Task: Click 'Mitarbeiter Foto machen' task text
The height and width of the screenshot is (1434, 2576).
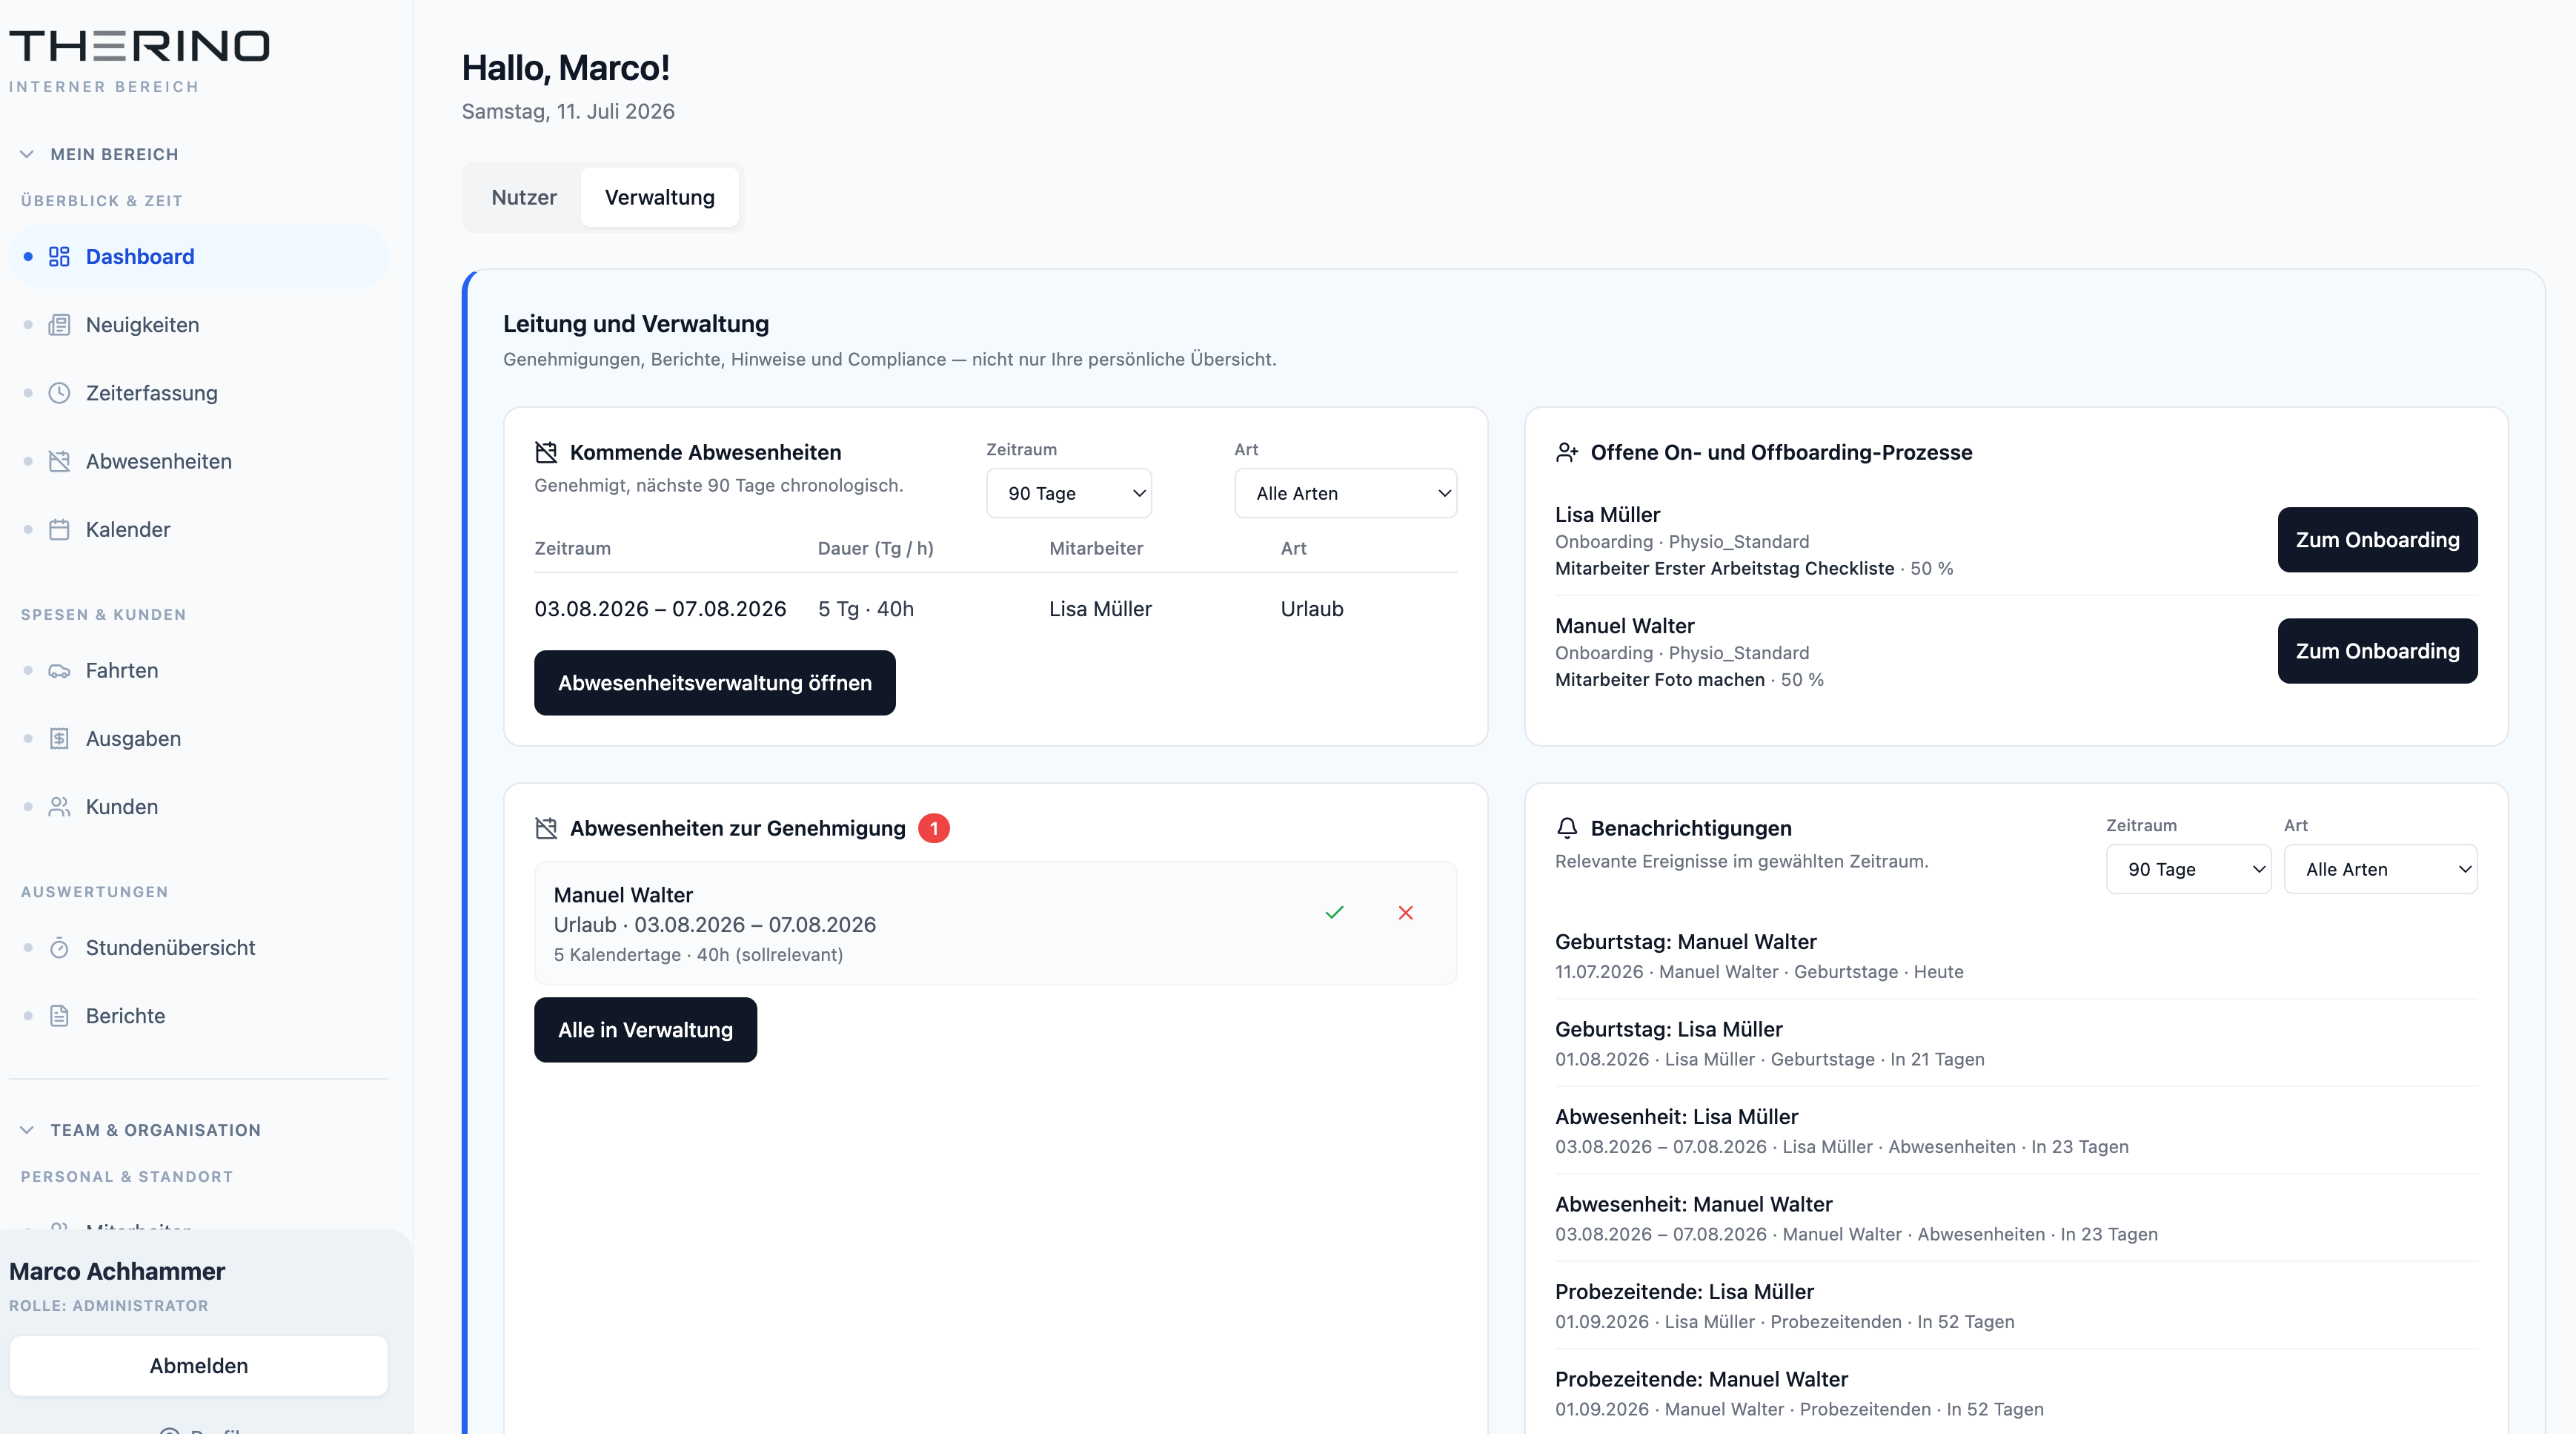Action: pos(1659,679)
